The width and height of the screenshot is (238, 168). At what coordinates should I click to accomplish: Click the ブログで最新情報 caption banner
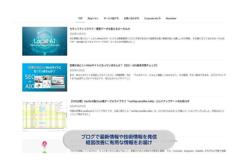(119, 139)
